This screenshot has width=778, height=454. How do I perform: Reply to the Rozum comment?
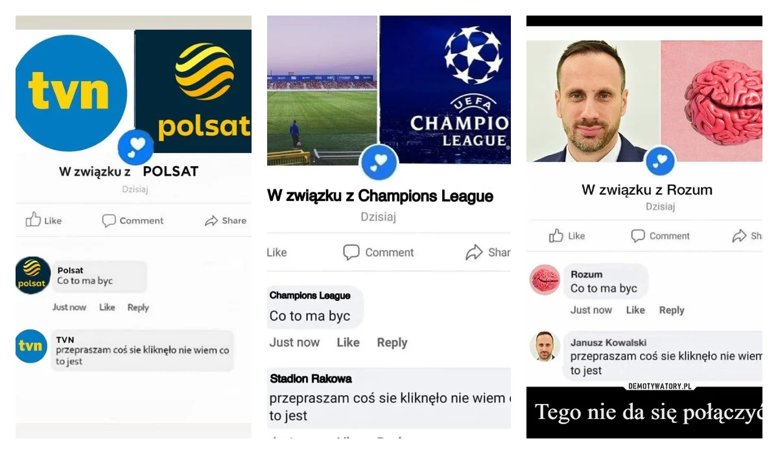[672, 310]
